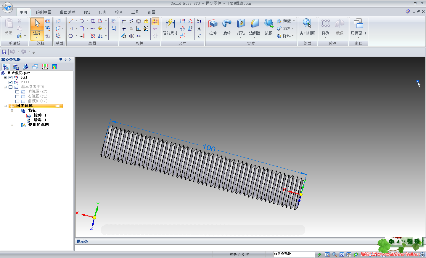Click the Zoom area icon in status bar
Image resolution: width=426 pixels, height=258 pixels.
click(x=327, y=254)
